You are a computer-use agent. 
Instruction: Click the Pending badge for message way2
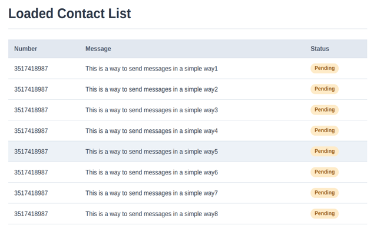pos(325,89)
